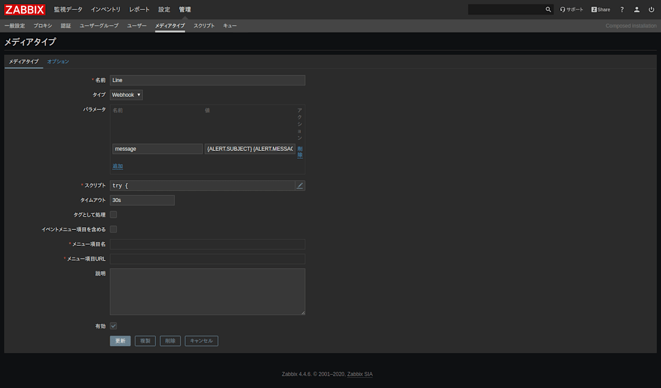Focus the {ALERT.SUBJECT} parameter value field
This screenshot has width=661, height=388.
click(250, 149)
